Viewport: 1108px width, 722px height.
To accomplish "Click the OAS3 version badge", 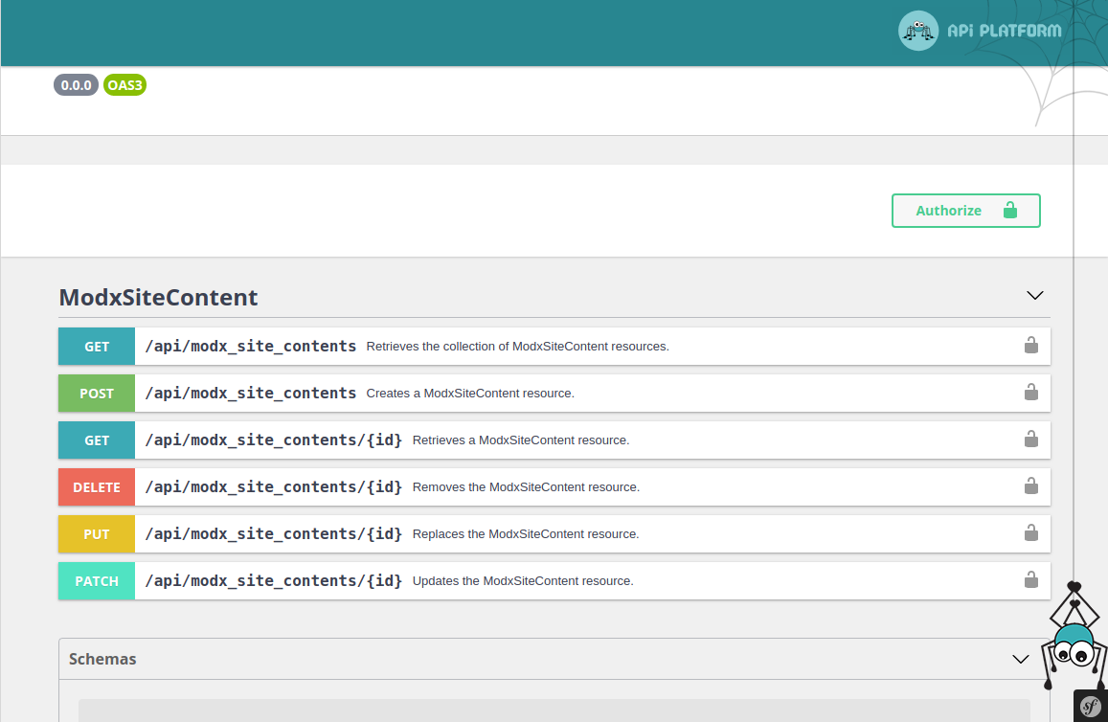I will 124,85.
